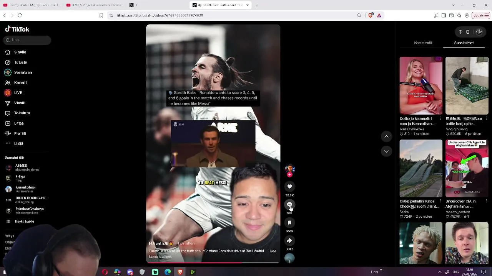Go to the previous video with up chevron
Viewport: 492px width, 276px height.
[x=386, y=136]
